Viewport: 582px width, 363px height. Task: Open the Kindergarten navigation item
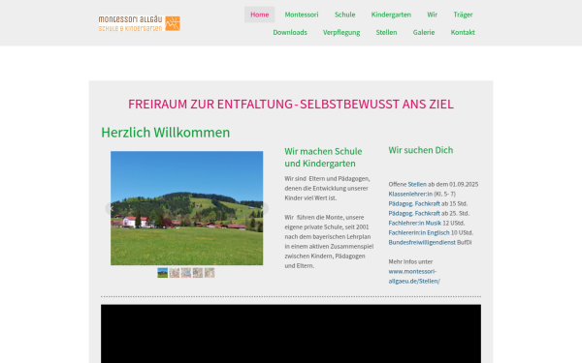[x=391, y=15]
